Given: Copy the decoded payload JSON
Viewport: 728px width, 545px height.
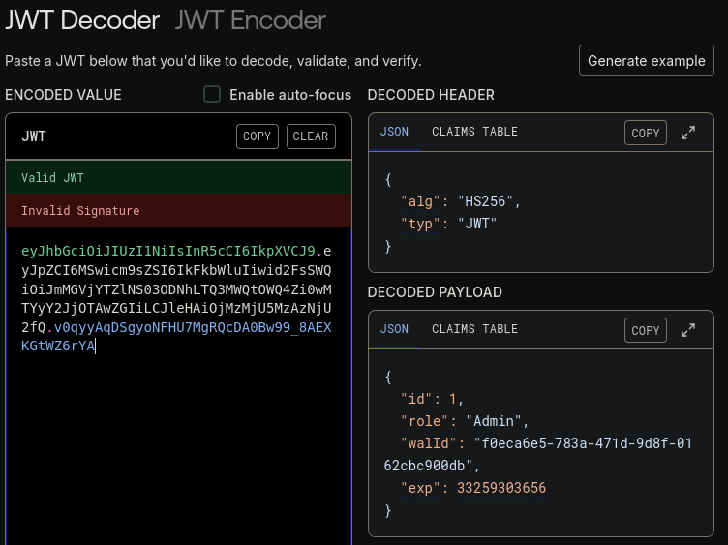Looking at the screenshot, I should click(645, 330).
